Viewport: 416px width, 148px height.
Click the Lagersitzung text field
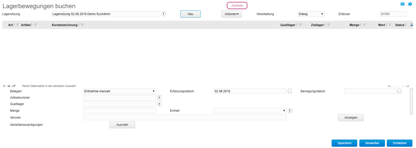pyautogui.click(x=106, y=14)
